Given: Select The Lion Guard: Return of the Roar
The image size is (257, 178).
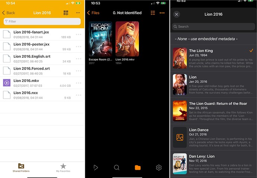Looking at the screenshot, I should 213,111.
